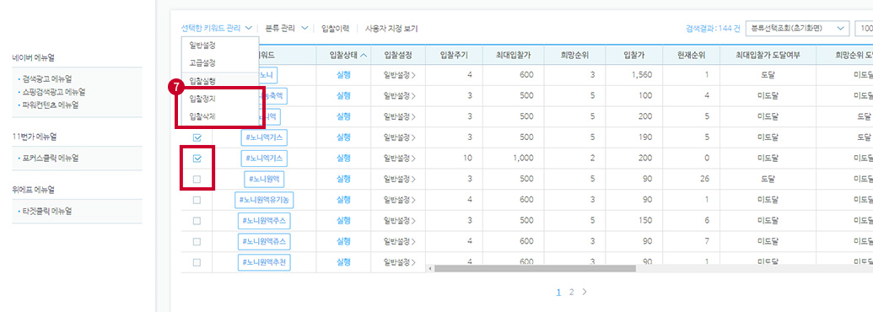Open 일반설정 > in the #노니원액주스 row
Viewport: 873px width, 312px height.
[399, 221]
